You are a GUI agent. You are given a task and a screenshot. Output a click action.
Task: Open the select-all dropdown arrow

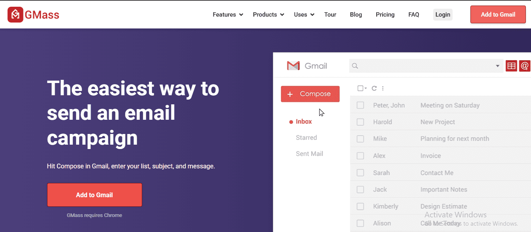[x=366, y=88]
